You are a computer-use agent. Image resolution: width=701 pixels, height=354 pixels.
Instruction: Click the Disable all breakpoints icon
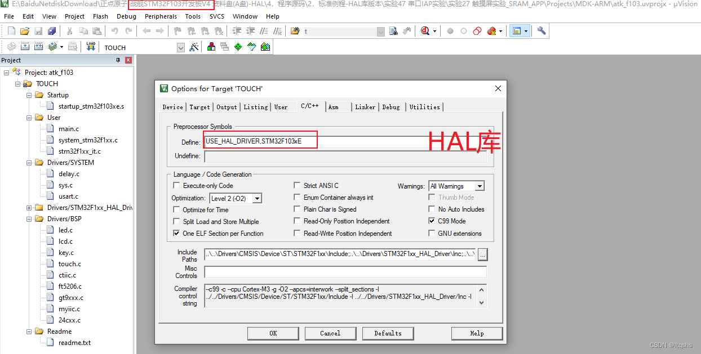pyautogui.click(x=477, y=31)
